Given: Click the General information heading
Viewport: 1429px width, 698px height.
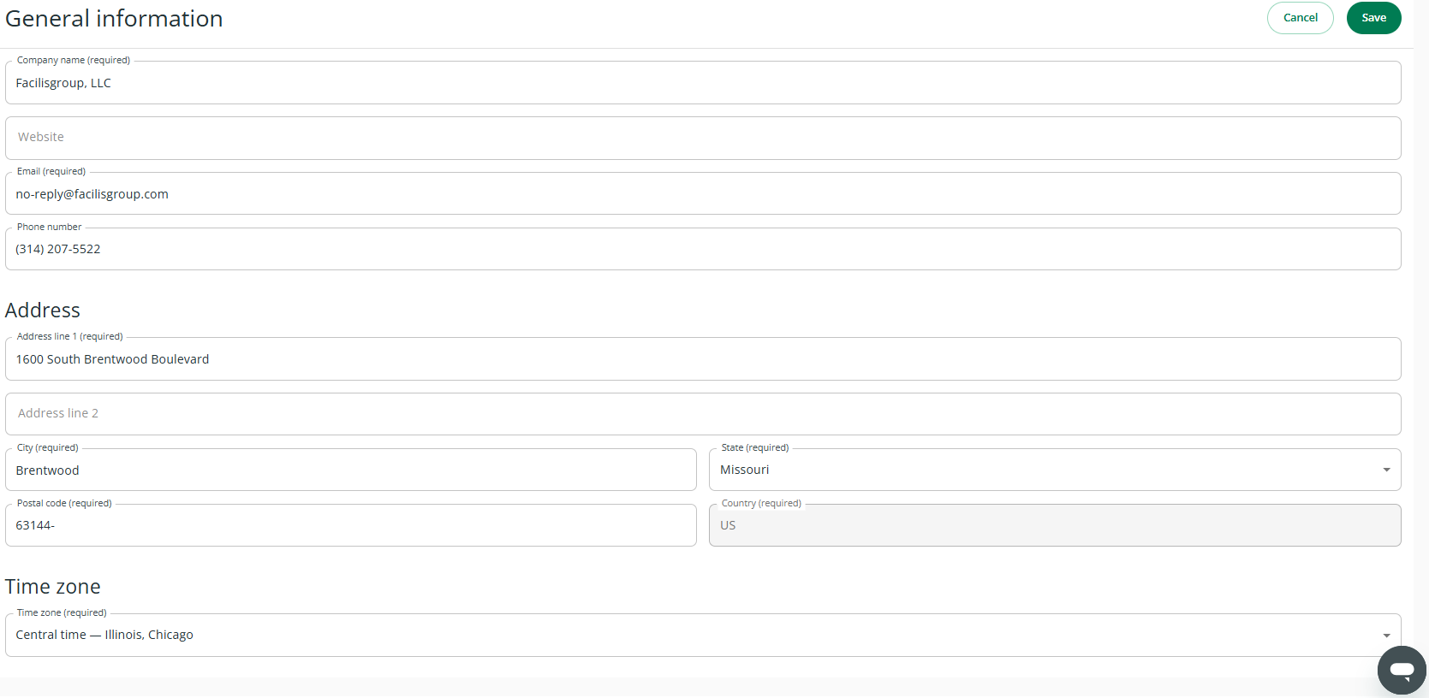Looking at the screenshot, I should pos(114,19).
